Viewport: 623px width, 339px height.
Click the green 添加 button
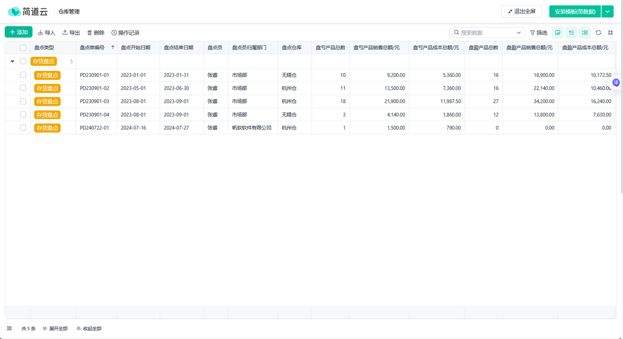click(19, 32)
